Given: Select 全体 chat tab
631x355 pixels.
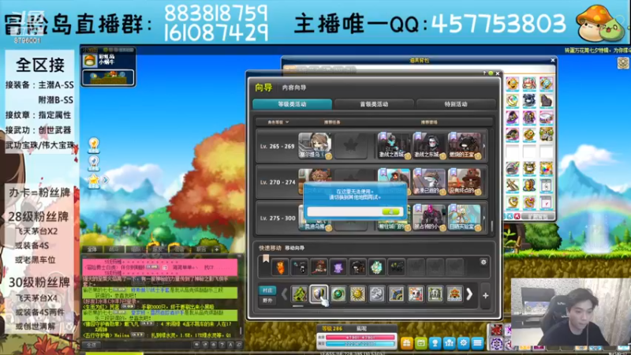Looking at the screenshot, I should coord(92,249).
